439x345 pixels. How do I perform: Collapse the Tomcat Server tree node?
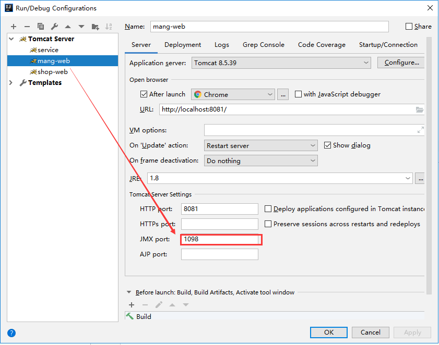(x=11, y=39)
